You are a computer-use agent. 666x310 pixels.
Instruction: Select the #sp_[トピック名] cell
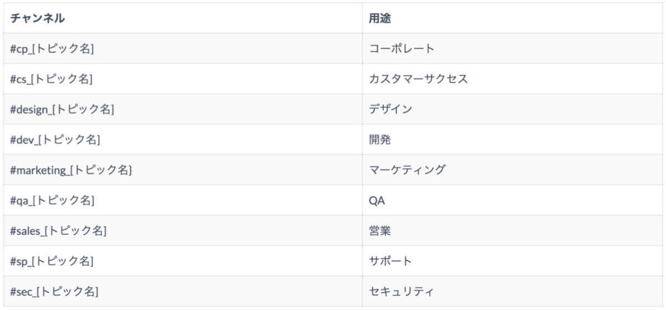point(183,261)
